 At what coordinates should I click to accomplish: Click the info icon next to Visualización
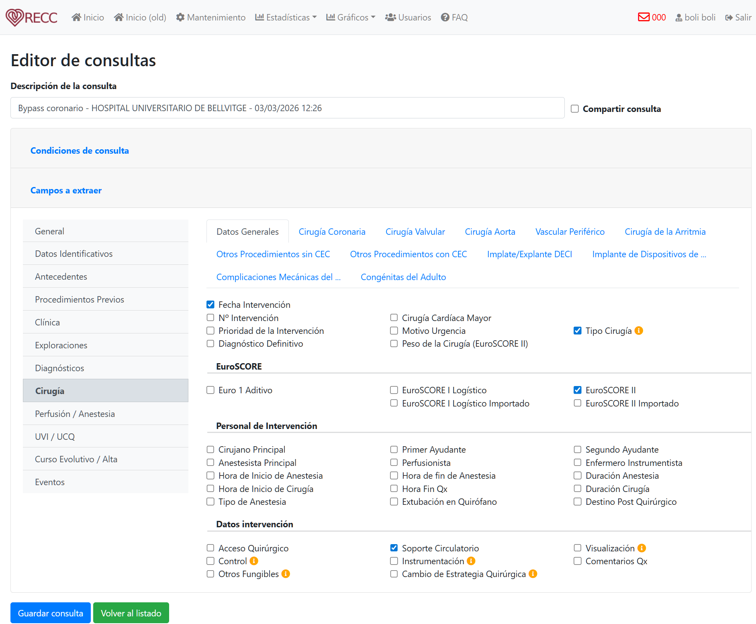(642, 548)
